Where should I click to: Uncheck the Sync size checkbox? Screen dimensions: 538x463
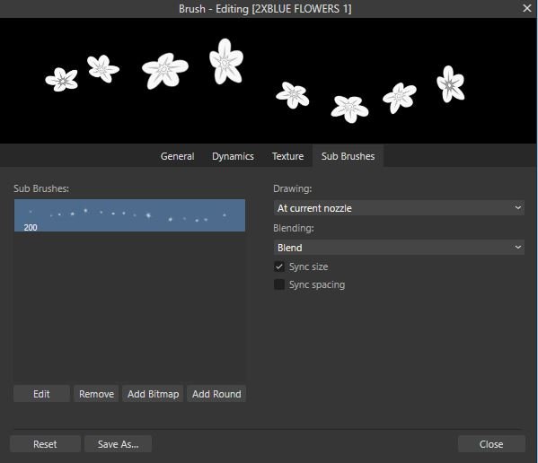[x=279, y=266]
